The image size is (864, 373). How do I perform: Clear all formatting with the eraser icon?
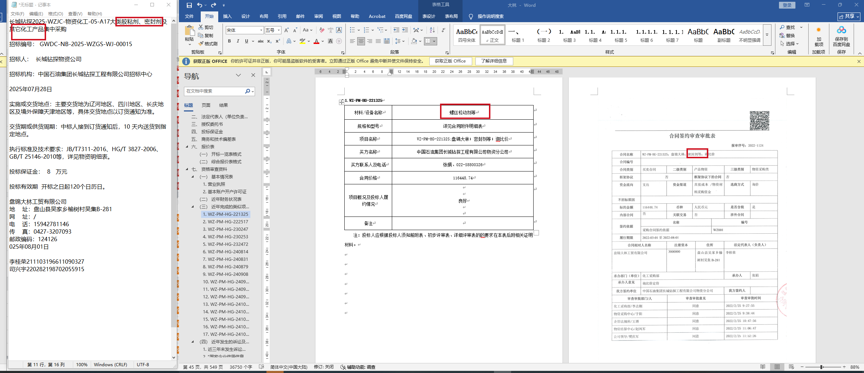(x=322, y=30)
